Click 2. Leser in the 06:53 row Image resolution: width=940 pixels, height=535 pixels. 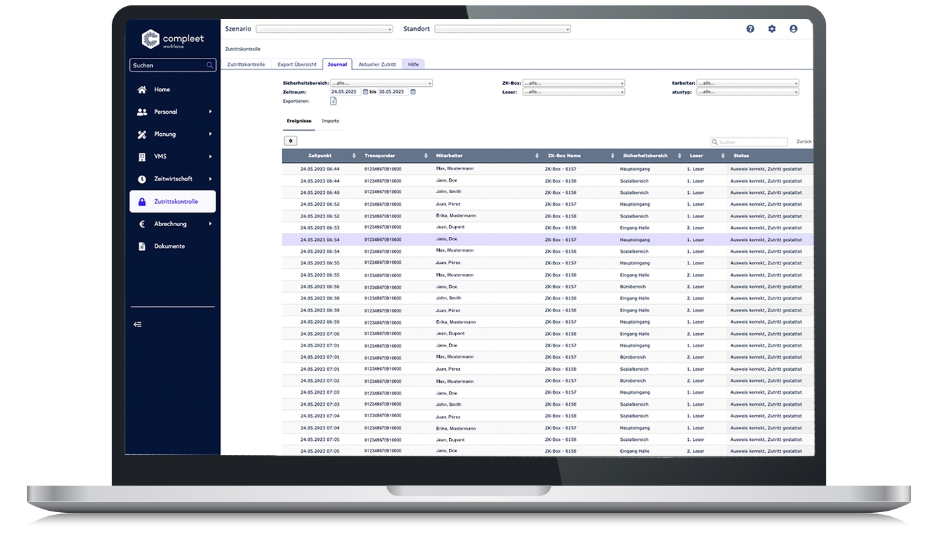696,227
